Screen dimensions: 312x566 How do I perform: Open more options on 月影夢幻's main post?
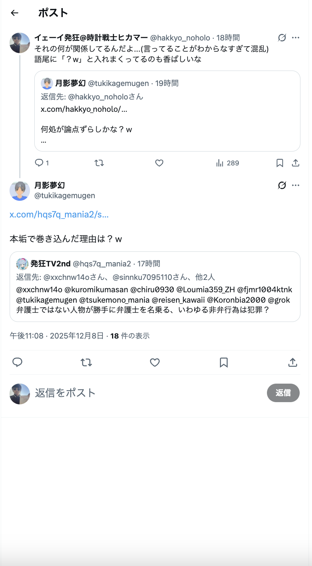pyautogui.click(x=295, y=185)
